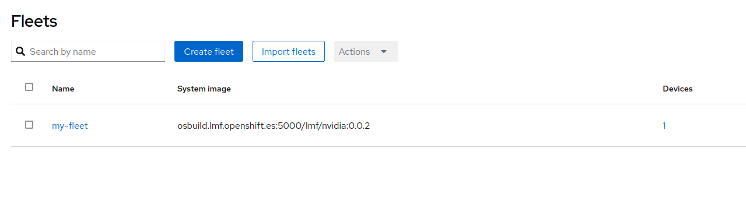Sort by the Name column header
This screenshot has height=222, width=746.
[63, 89]
